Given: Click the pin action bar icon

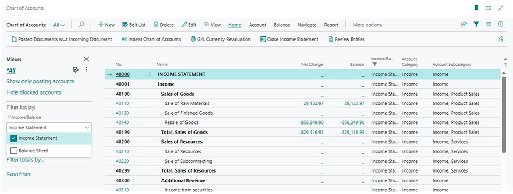Looking at the screenshot, I should 501,39.
